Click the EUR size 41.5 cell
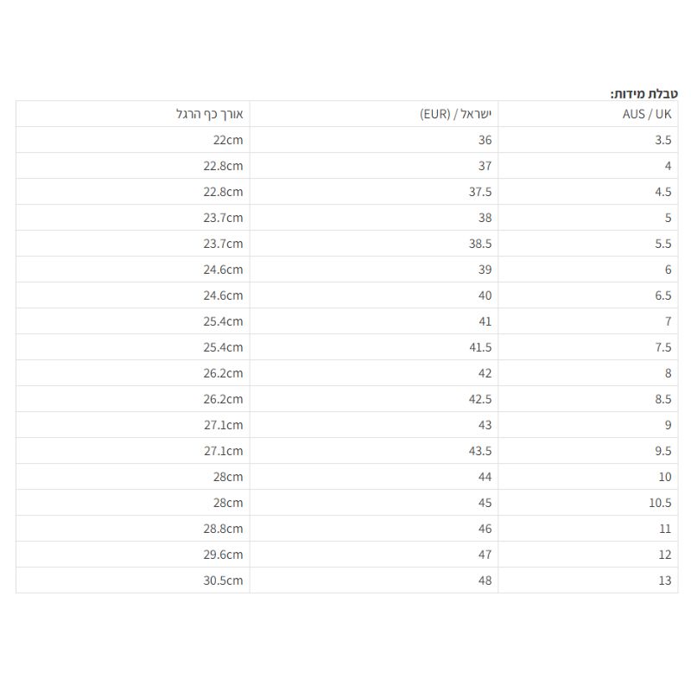 point(374,347)
